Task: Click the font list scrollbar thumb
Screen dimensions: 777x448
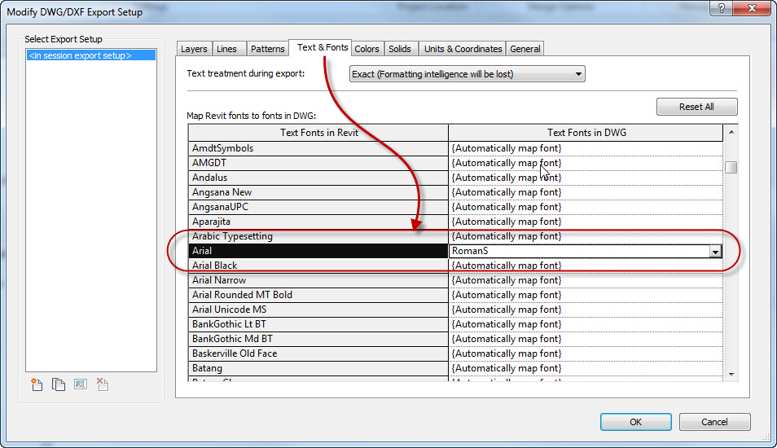Action: pyautogui.click(x=731, y=167)
